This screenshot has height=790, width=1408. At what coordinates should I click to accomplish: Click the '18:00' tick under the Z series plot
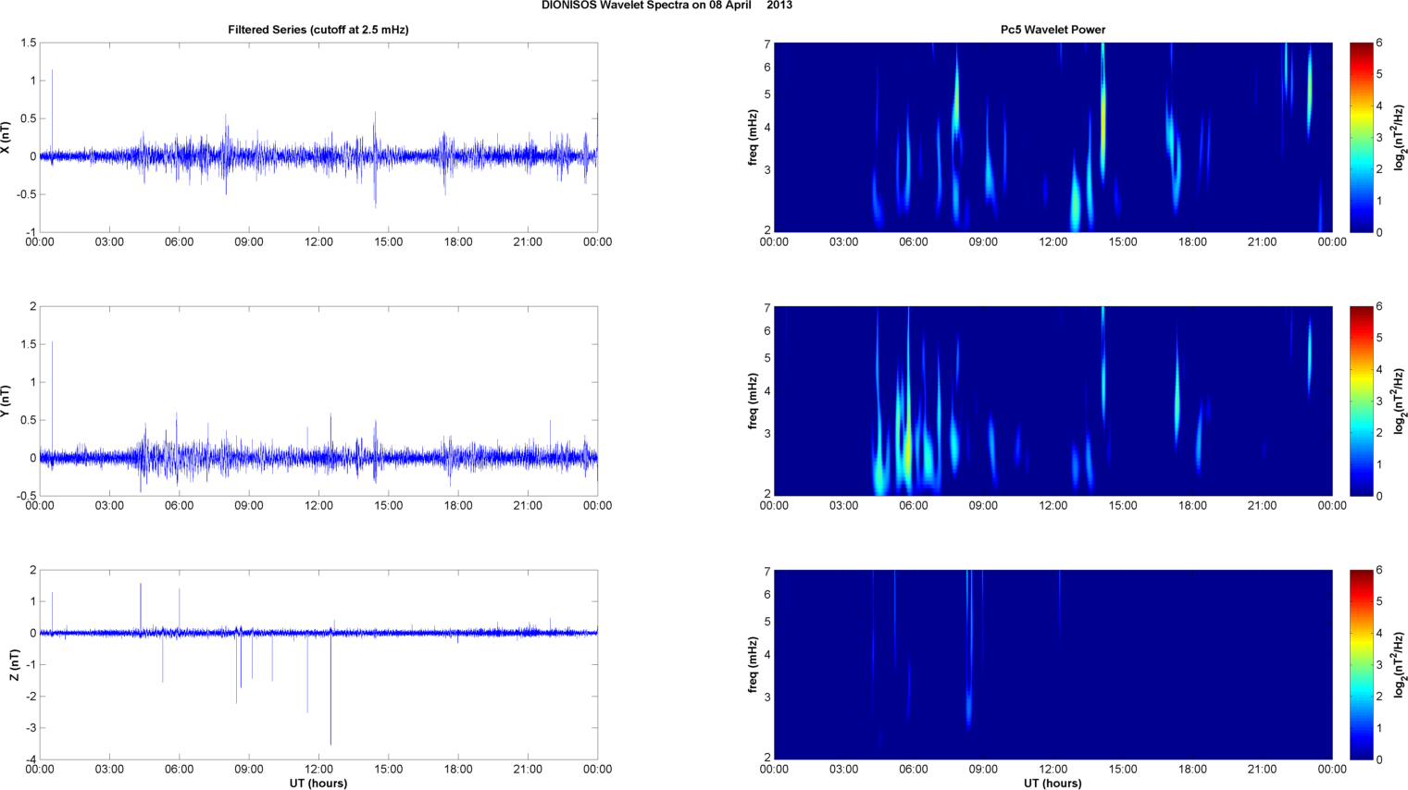458,770
